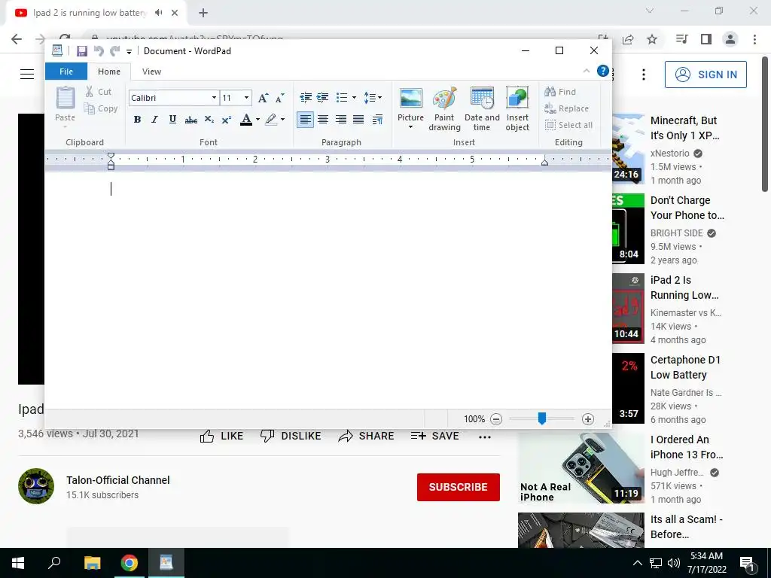Click the WordPad zoom slider handle
The width and height of the screenshot is (771, 578).
pyautogui.click(x=542, y=418)
